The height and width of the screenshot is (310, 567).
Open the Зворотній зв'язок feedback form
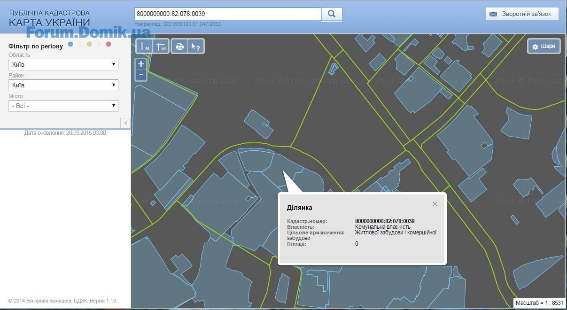pyautogui.click(x=521, y=14)
